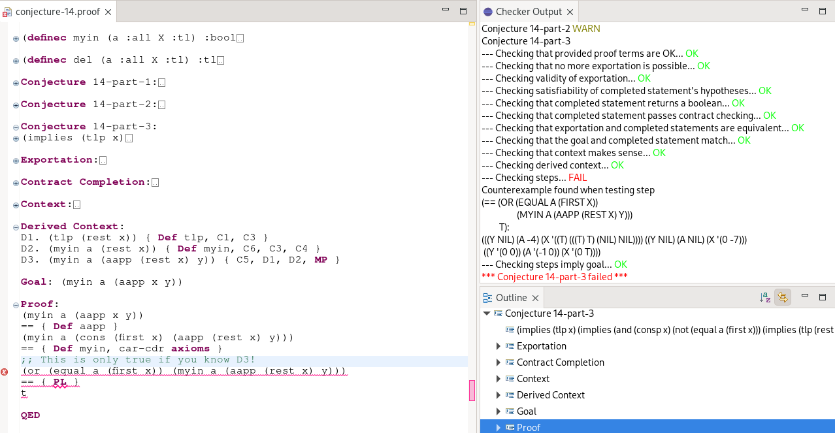Switch to the Checker Output tab
Screen dimensions: 835x433
528,12
